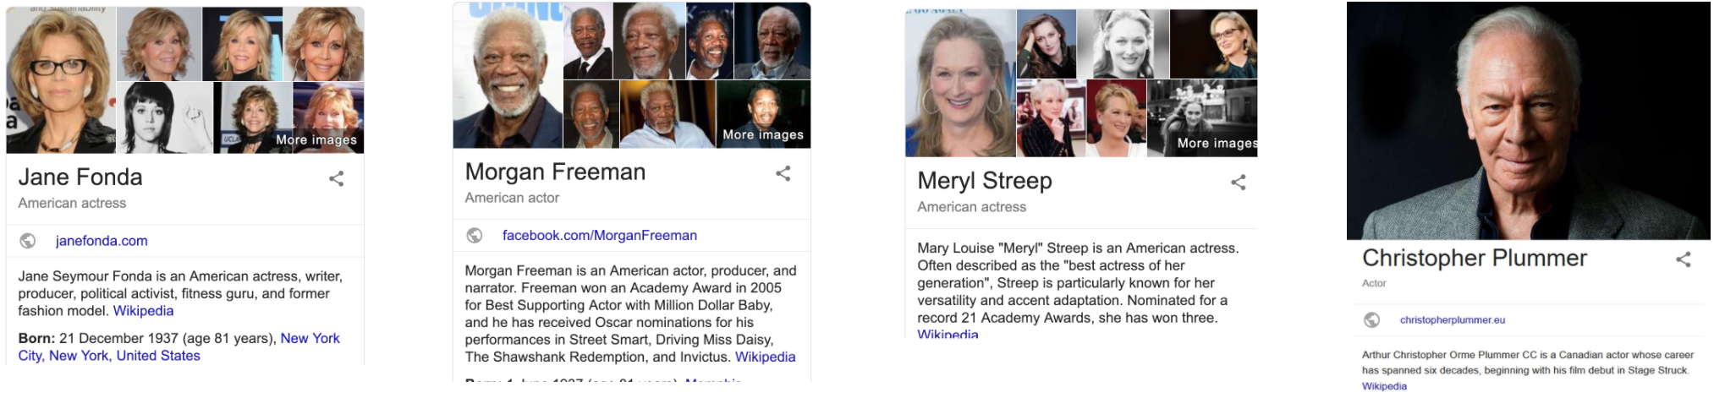Click globe icon beside christopherplummer.eu
Viewport: 1714px width, 420px height.
tap(1372, 319)
